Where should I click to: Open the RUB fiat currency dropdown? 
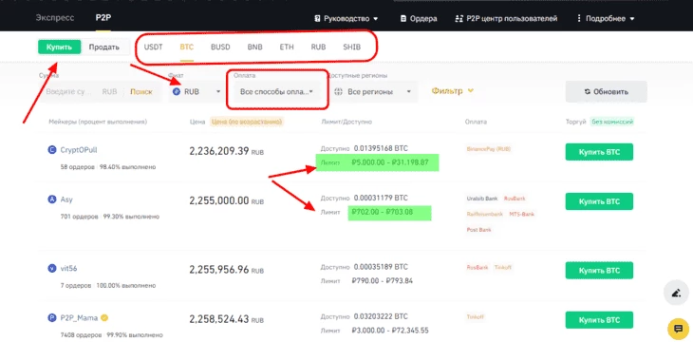point(197,91)
